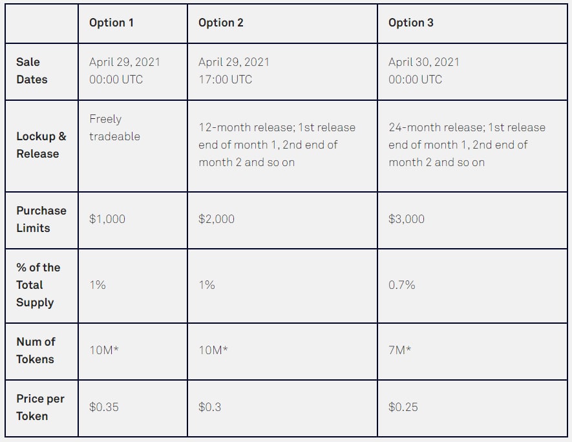
Task: Click the Option 3 column header
Action: (411, 23)
